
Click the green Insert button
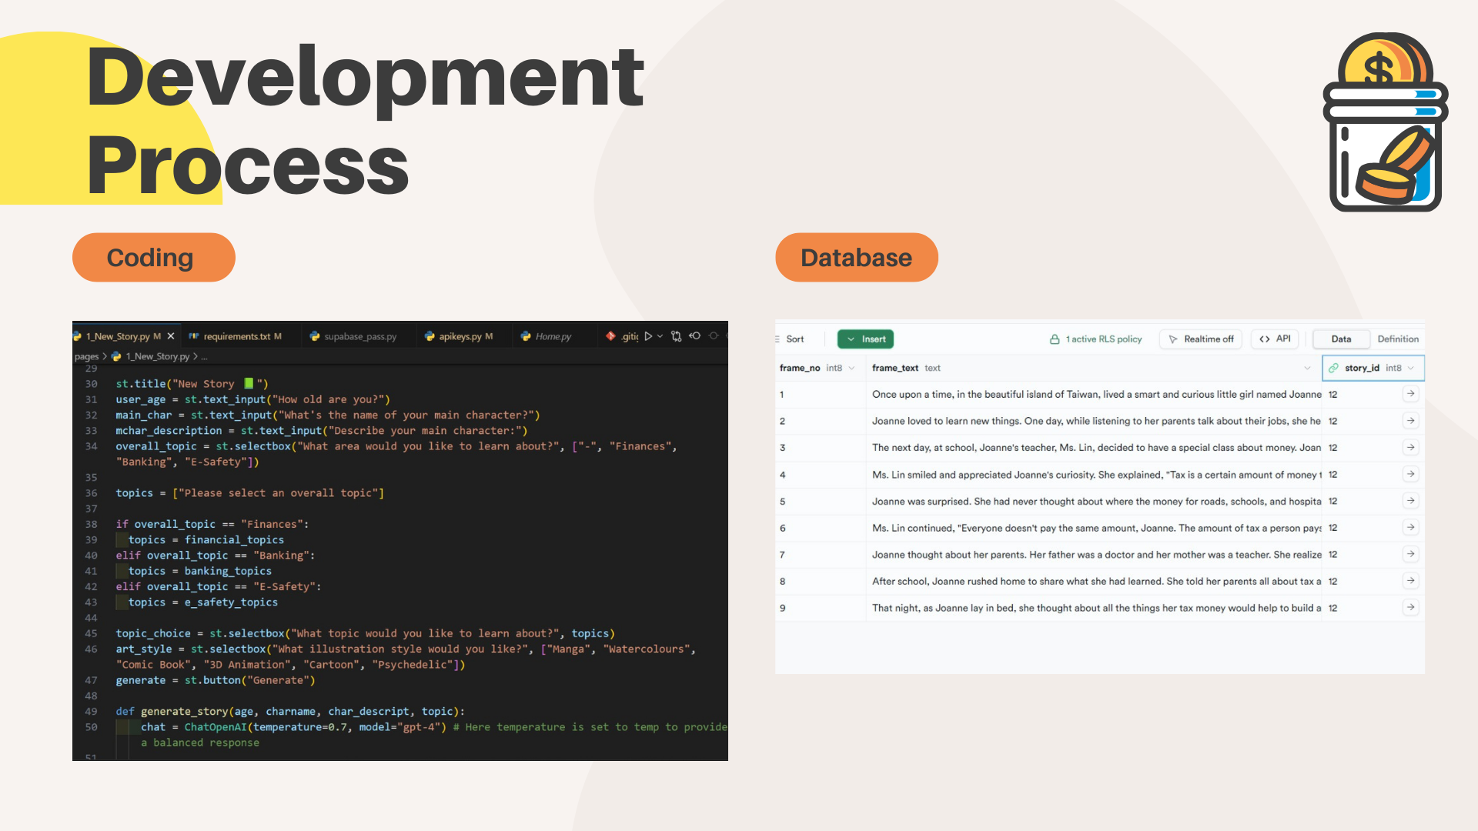[865, 339]
